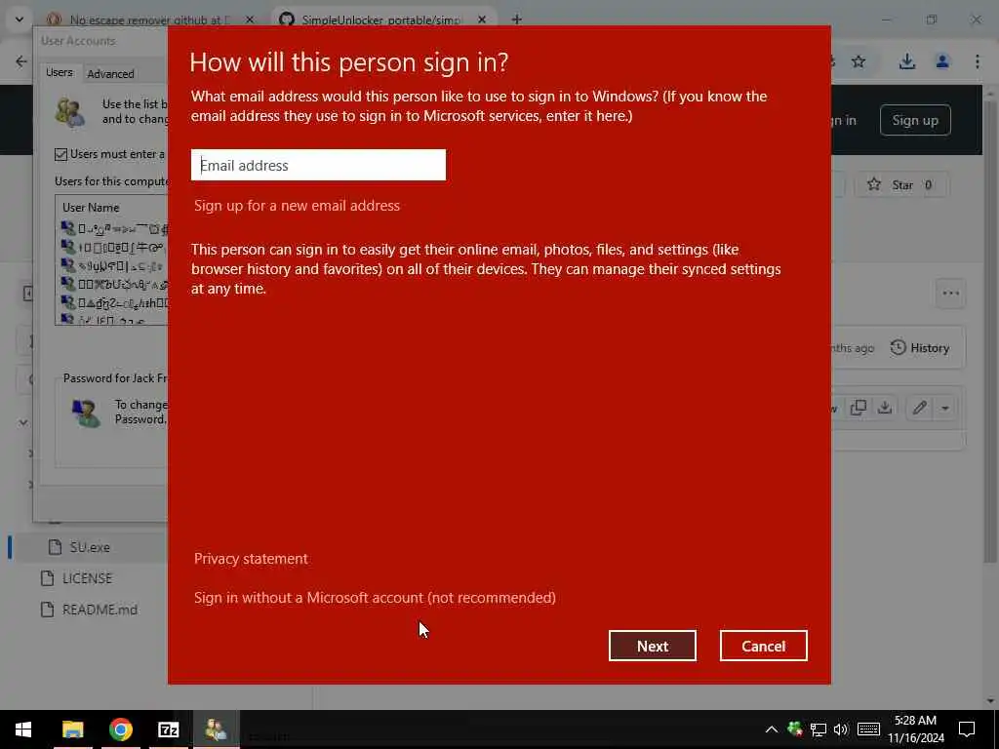This screenshot has height=749, width=999.
Task: Click the Chrome back arrow
Action: 21,61
